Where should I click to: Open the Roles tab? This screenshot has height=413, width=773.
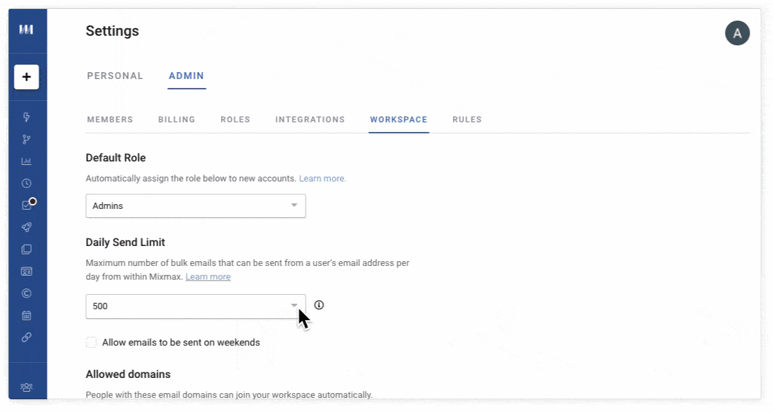235,120
